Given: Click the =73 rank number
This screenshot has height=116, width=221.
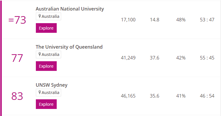Looking at the screenshot, I should 17,20.
